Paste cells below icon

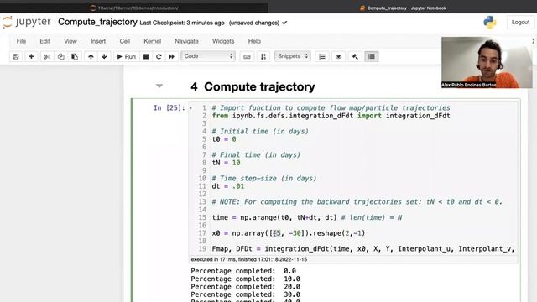point(75,56)
